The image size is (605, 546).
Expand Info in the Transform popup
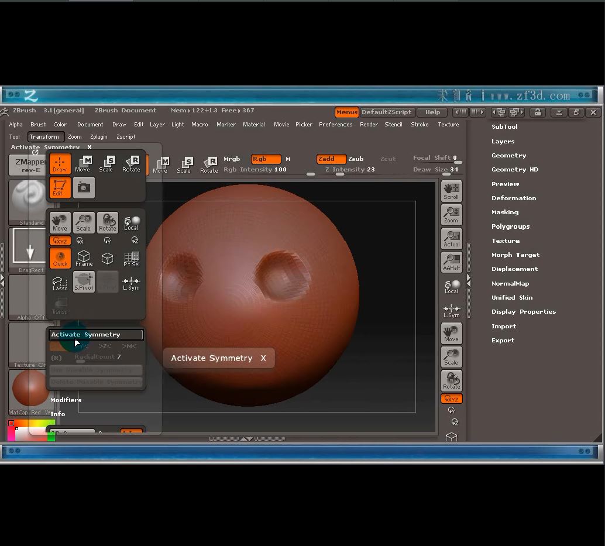pyautogui.click(x=58, y=414)
